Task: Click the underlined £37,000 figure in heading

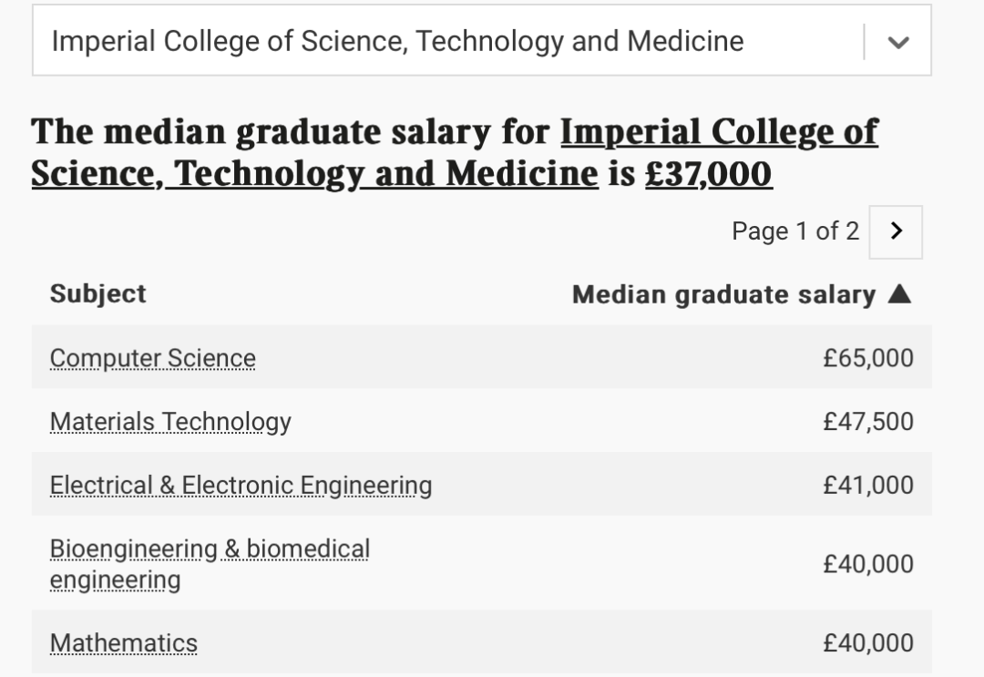Action: point(709,174)
